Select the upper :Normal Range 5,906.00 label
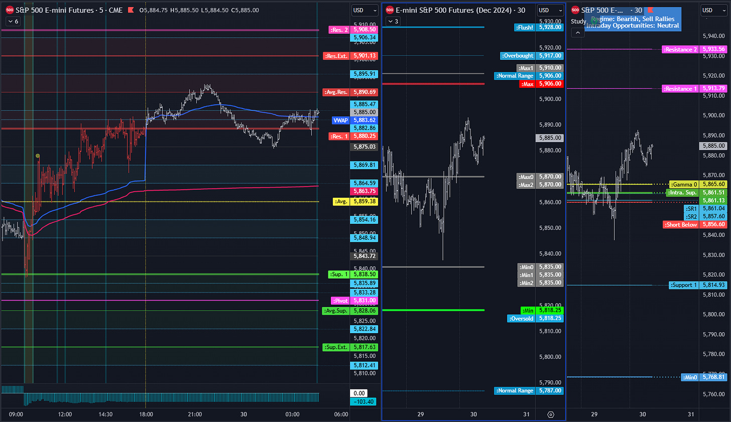The height and width of the screenshot is (422, 731). point(529,76)
